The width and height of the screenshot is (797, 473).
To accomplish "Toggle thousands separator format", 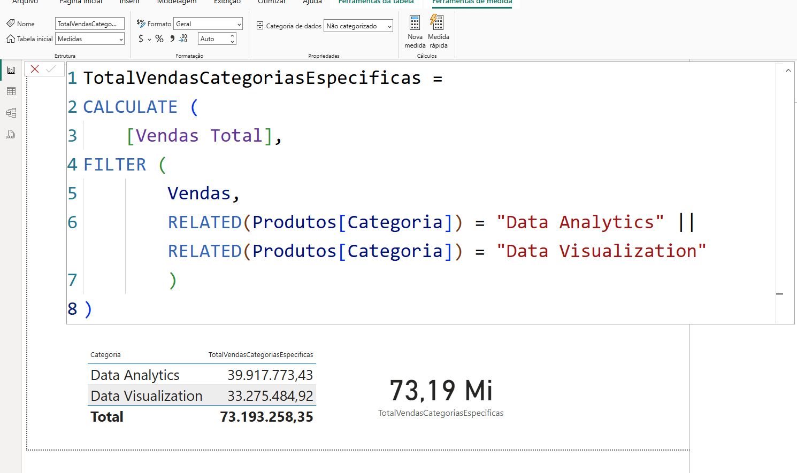I will tap(172, 38).
